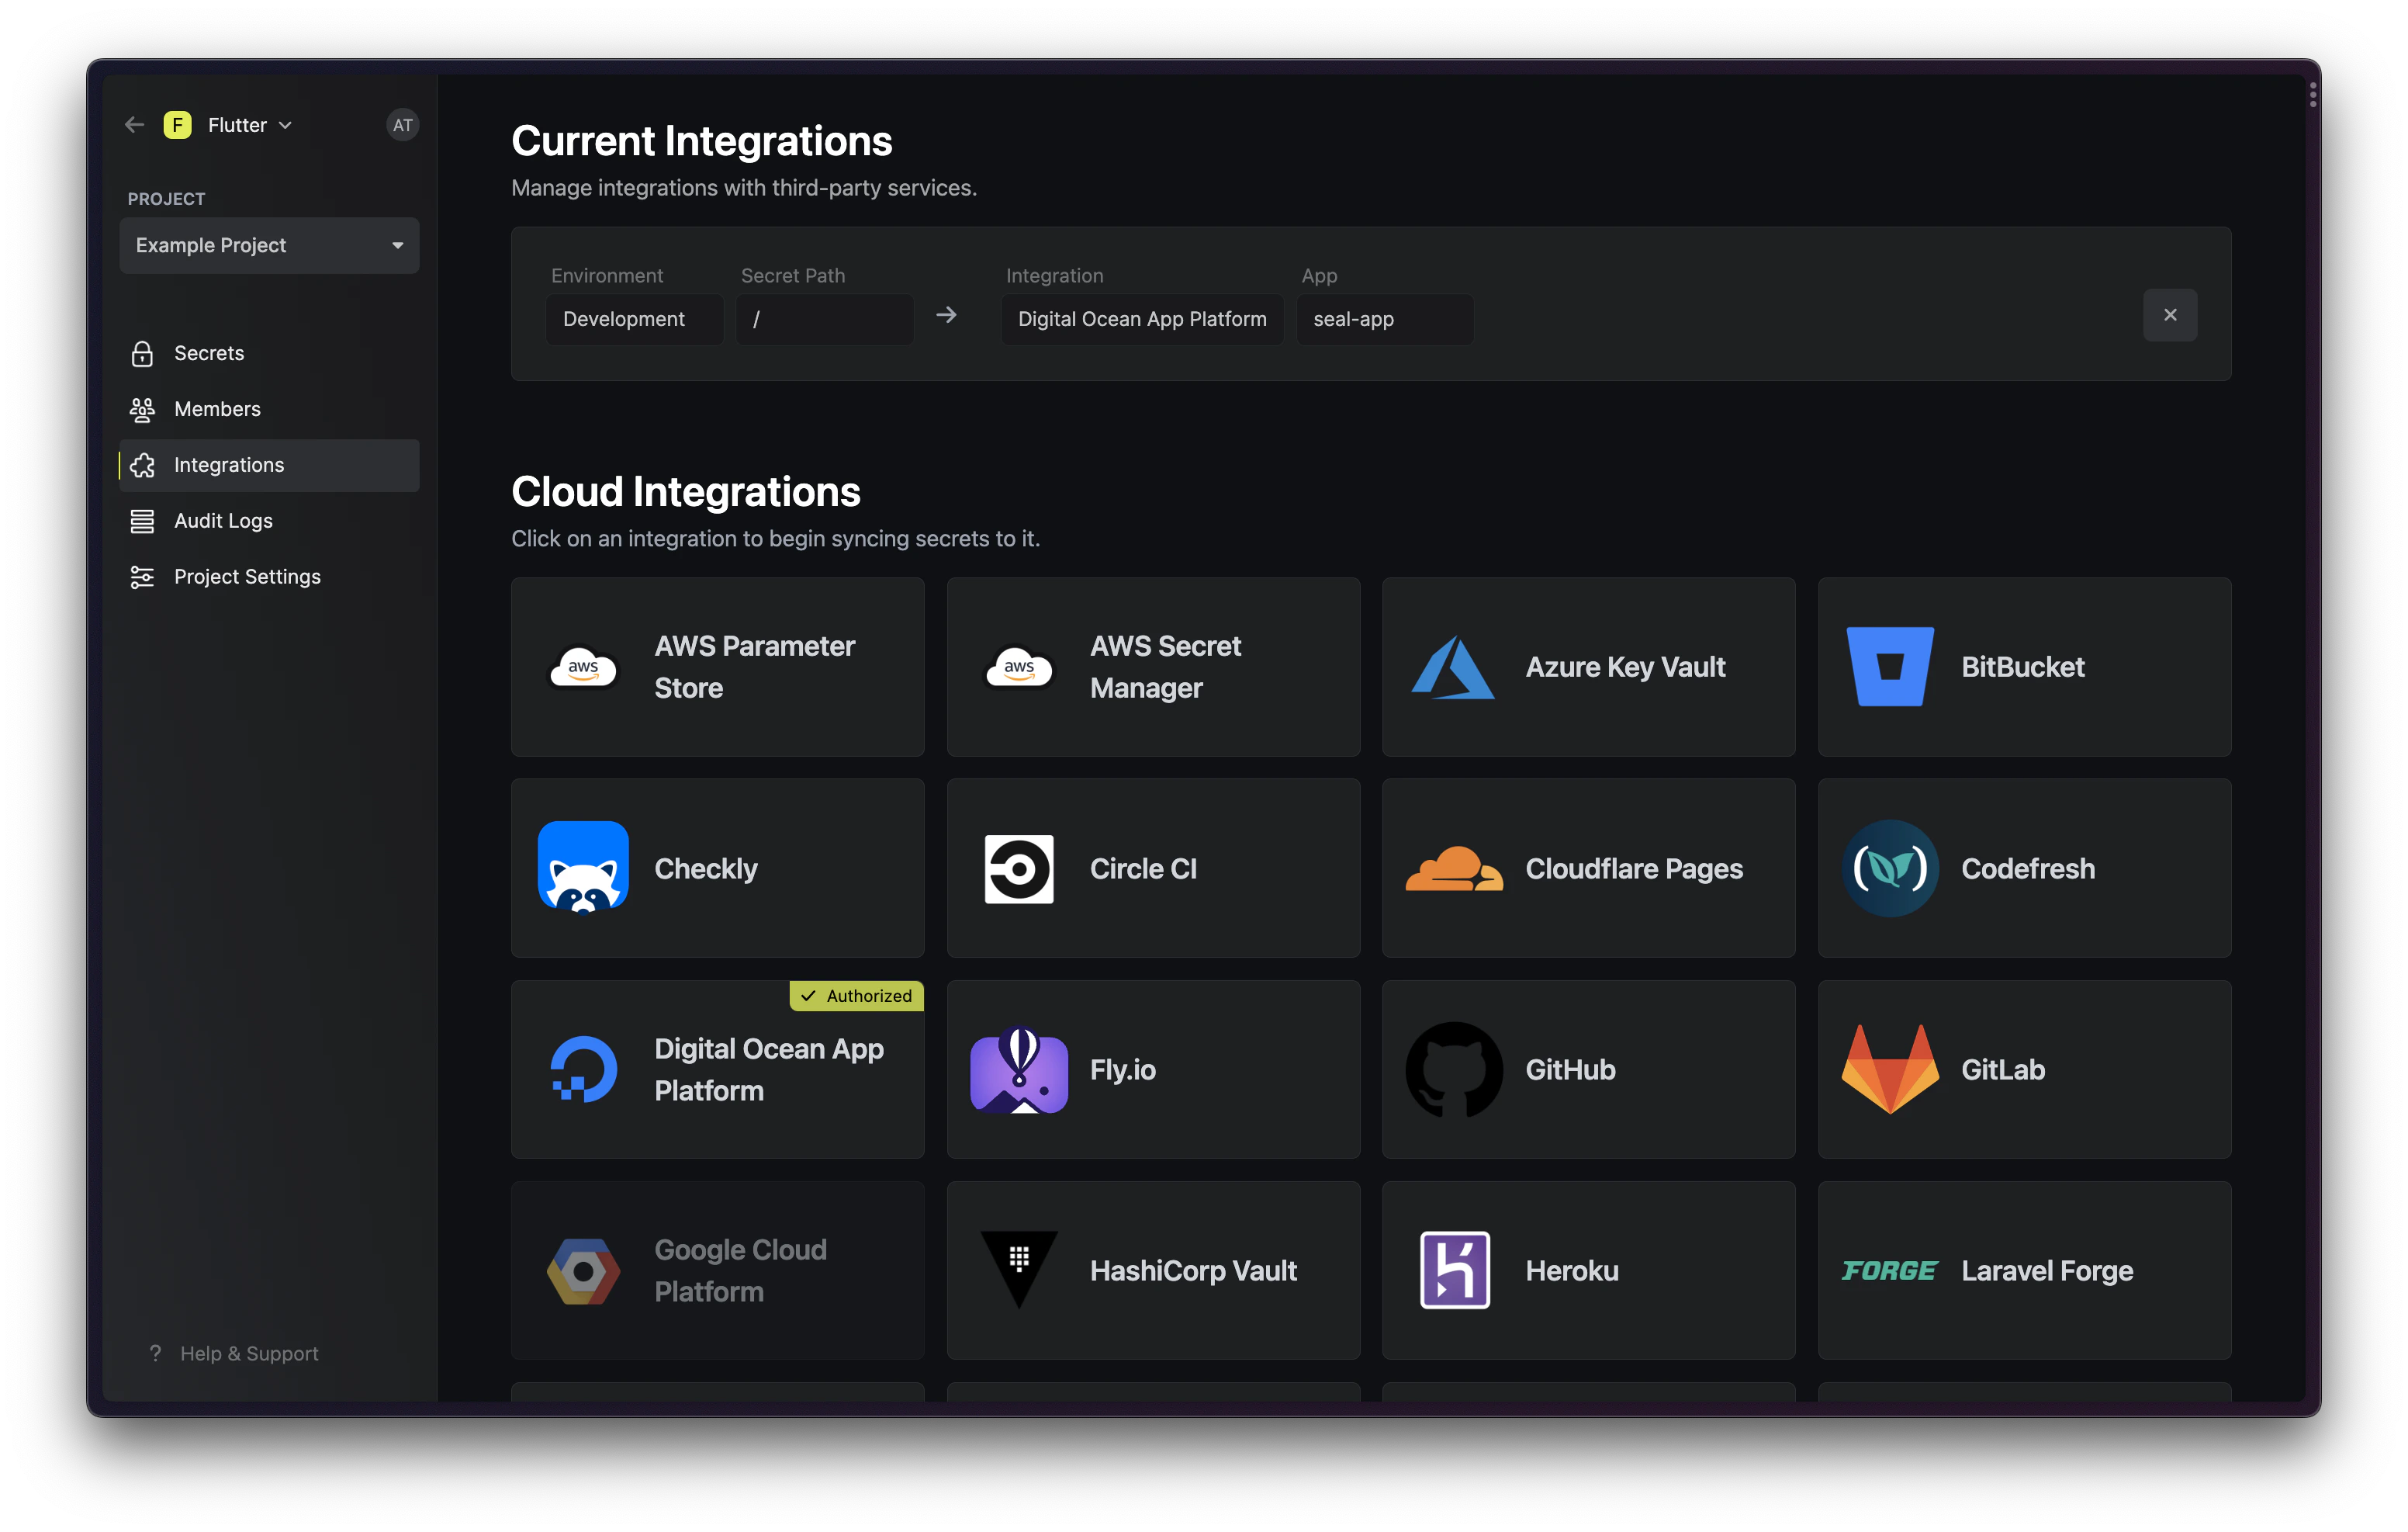Click the Laravel Forge green logo
Viewport: 2408px width, 1532px height.
point(1890,1270)
